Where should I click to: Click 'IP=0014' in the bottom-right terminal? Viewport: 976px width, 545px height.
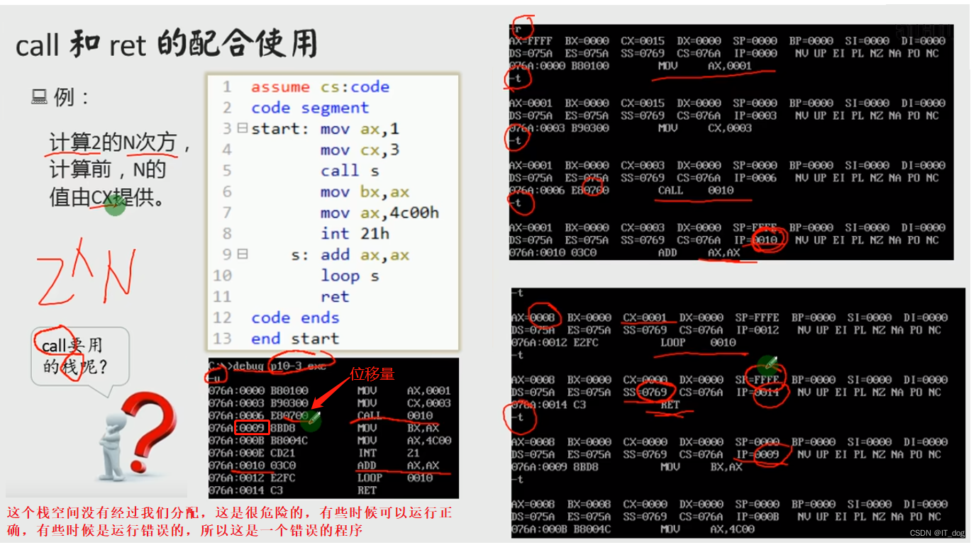coord(758,392)
